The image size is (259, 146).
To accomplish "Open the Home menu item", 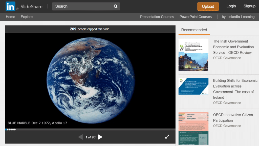I will [10, 17].
